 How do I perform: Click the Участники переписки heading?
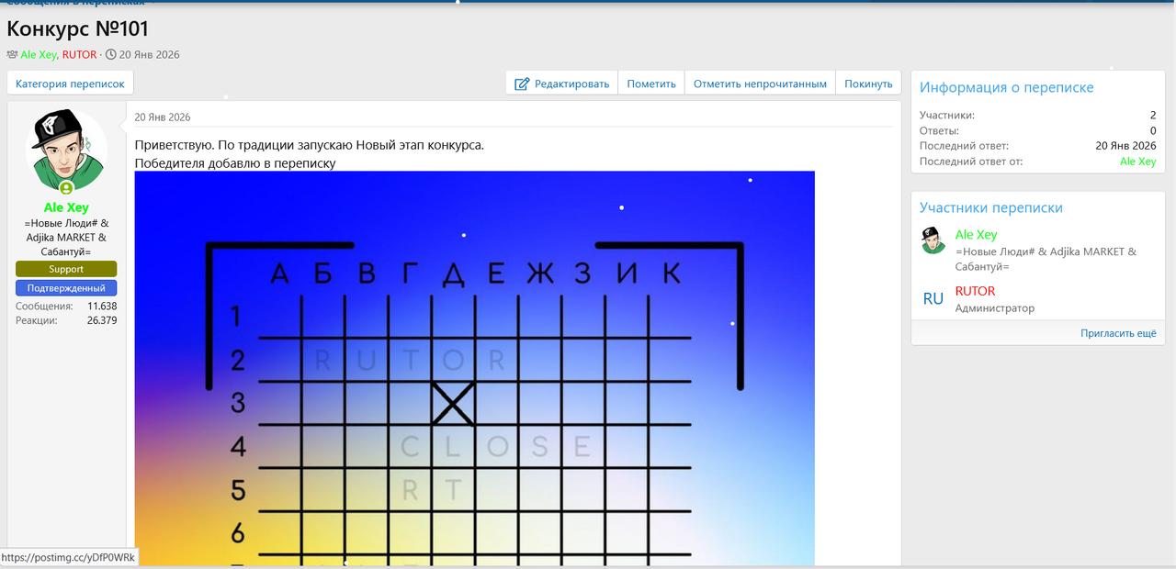coord(991,208)
